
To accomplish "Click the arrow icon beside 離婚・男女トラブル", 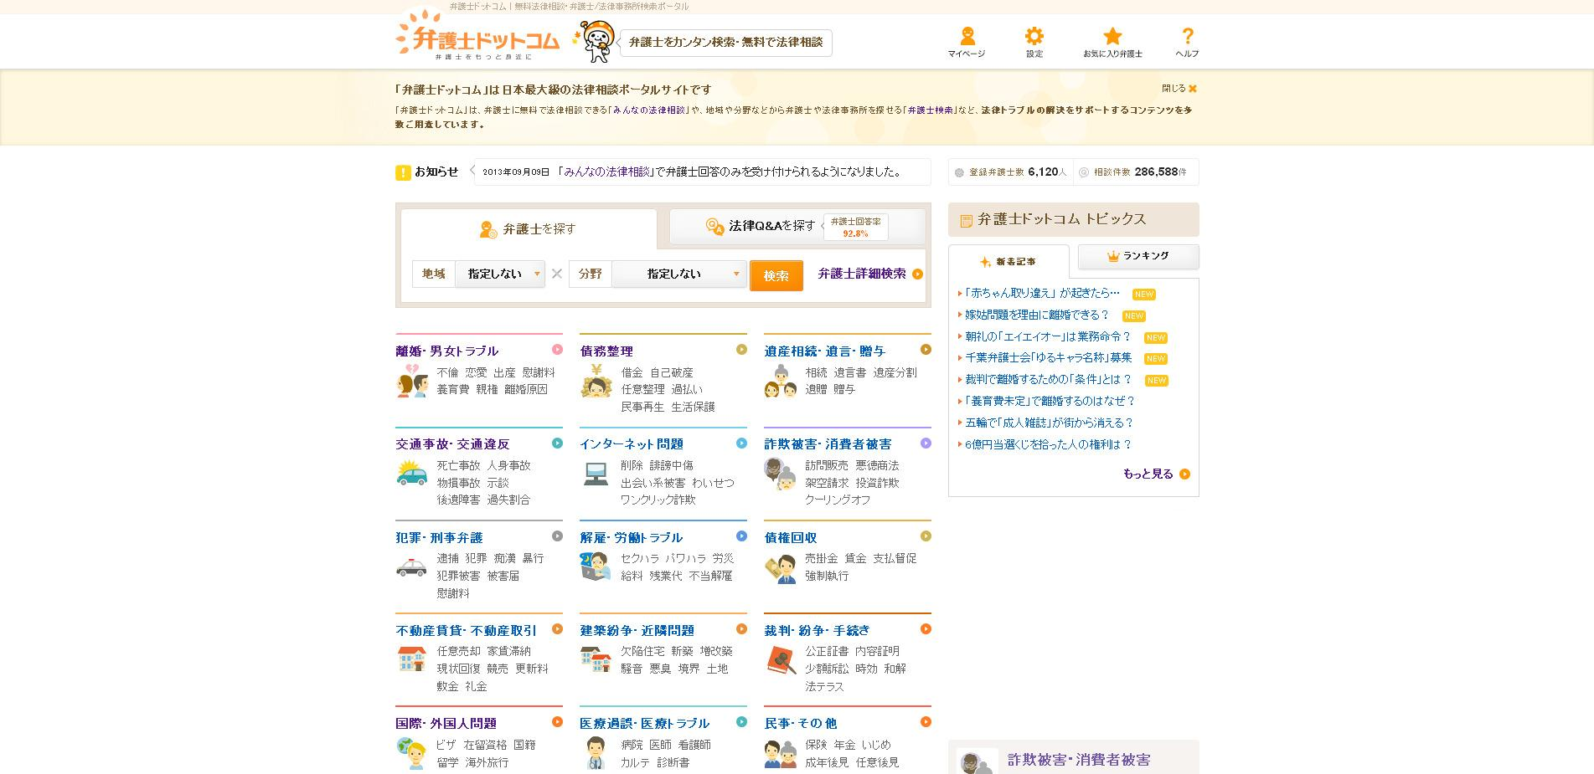I will tap(557, 350).
